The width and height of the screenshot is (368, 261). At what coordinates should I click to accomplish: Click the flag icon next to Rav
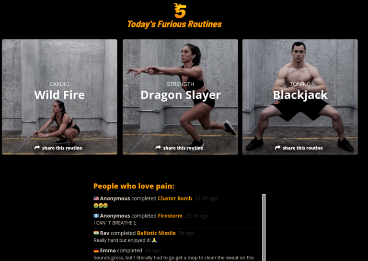tap(96, 233)
